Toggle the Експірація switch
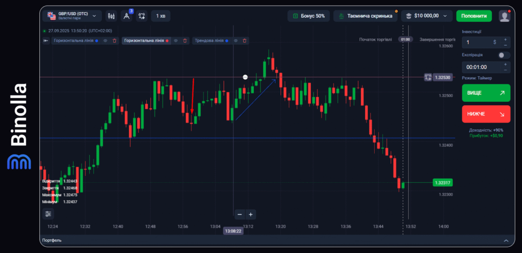The width and height of the screenshot is (522, 253). [x=504, y=55]
